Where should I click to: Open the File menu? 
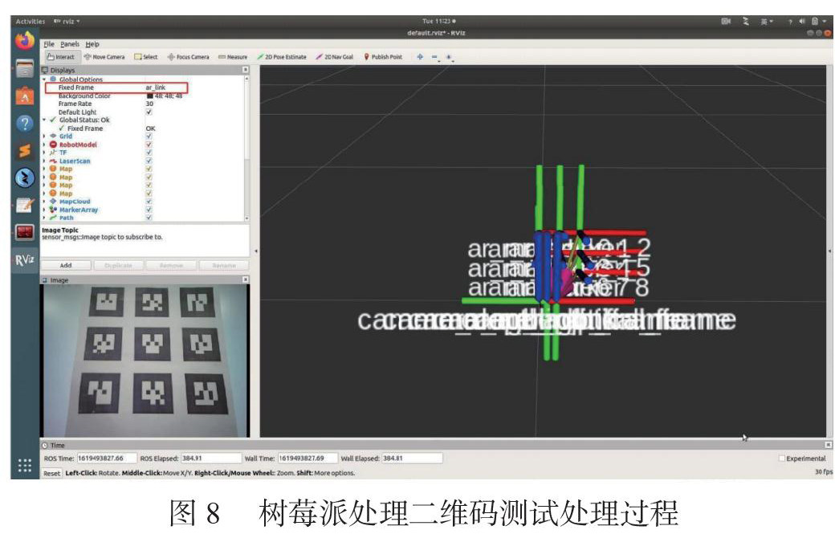pyautogui.click(x=49, y=44)
